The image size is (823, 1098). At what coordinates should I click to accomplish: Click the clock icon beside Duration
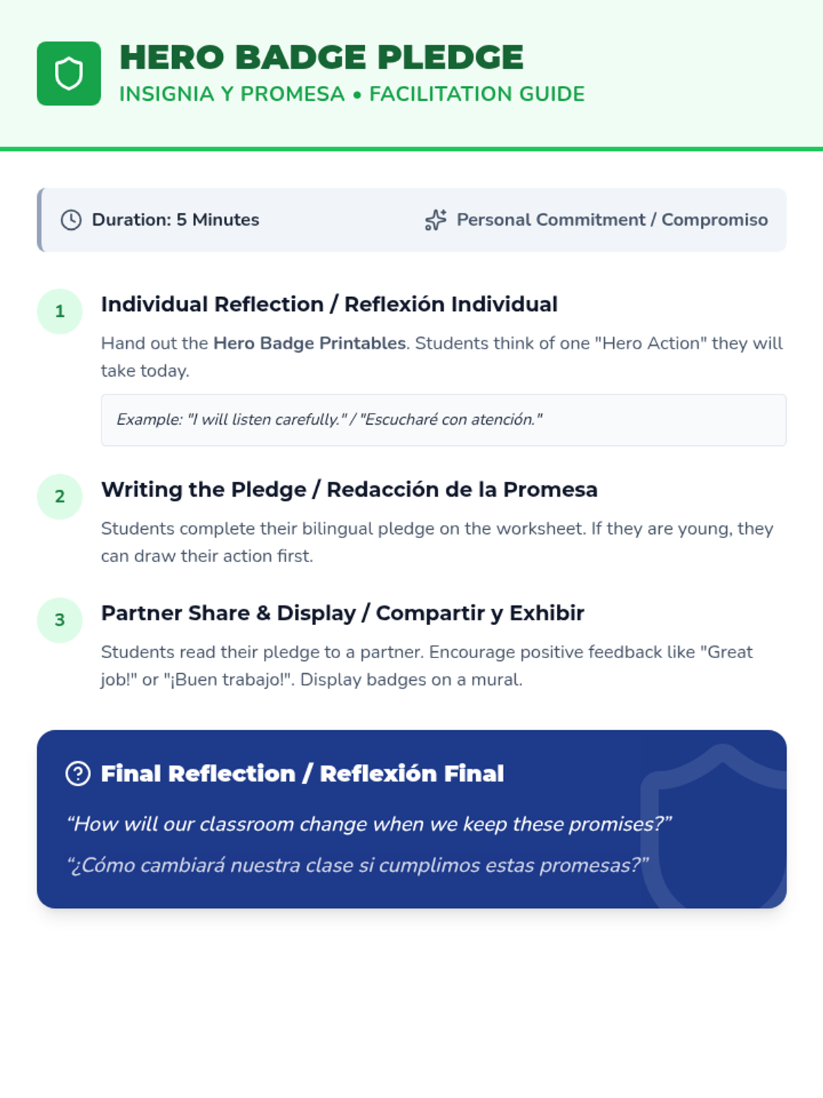click(71, 220)
